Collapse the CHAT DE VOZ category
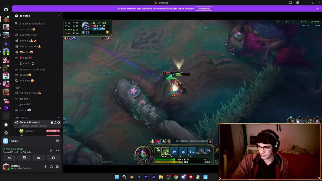The image size is (322, 181). tap(23, 118)
